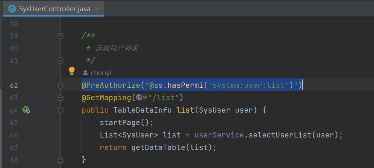Click the fold marker at line 61
374x168 pixels.
60,60
